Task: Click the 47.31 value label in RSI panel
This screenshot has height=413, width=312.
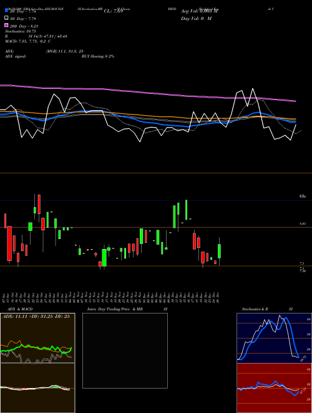Action: (x=303, y=390)
